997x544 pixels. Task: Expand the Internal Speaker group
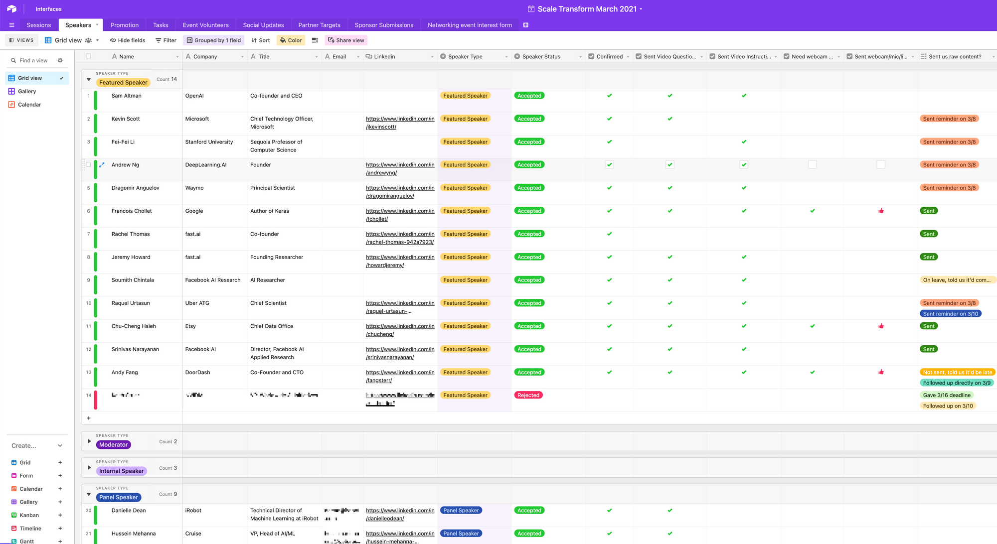coord(89,468)
